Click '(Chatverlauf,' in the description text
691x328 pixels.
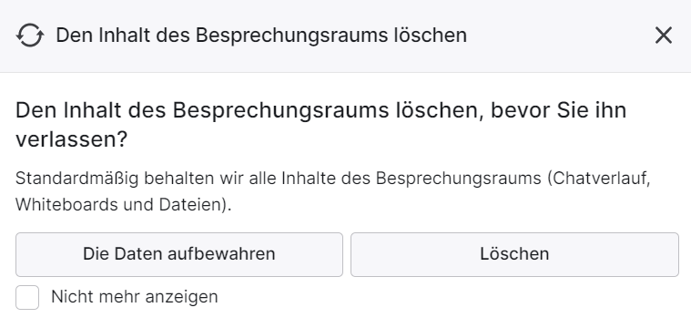pos(599,179)
